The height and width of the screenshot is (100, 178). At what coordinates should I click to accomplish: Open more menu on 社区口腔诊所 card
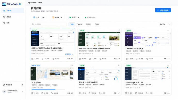[x=72, y=30]
